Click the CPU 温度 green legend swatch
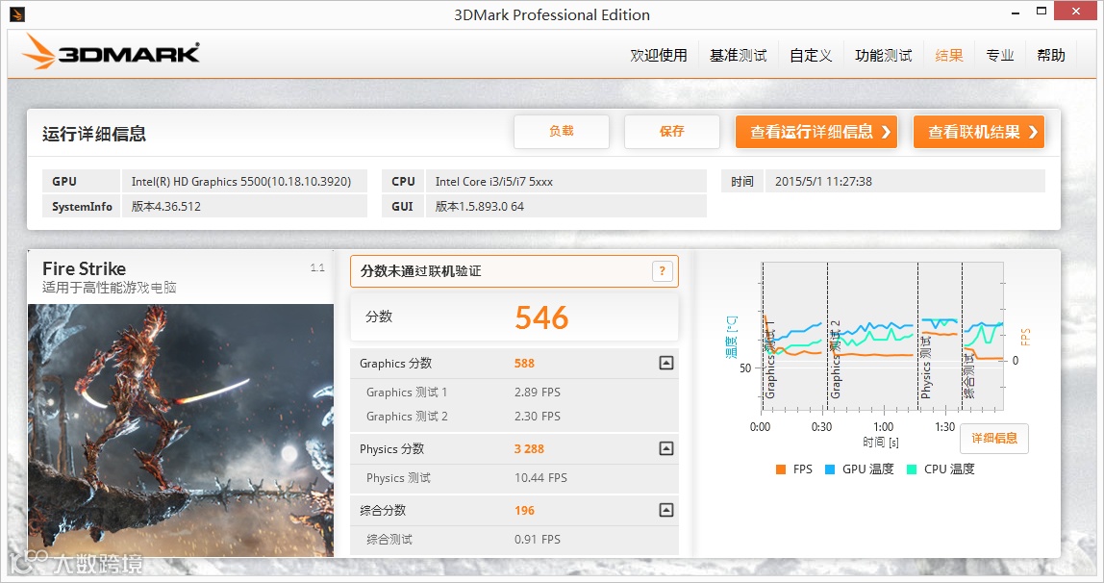The width and height of the screenshot is (1104, 583). pyautogui.click(x=911, y=469)
